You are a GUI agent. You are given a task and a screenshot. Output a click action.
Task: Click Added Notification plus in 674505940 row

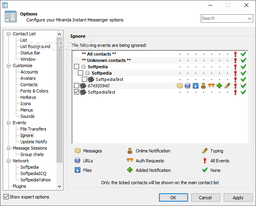point(219,86)
